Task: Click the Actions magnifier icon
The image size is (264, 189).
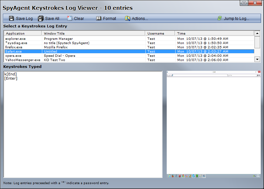Action: pos(127,19)
